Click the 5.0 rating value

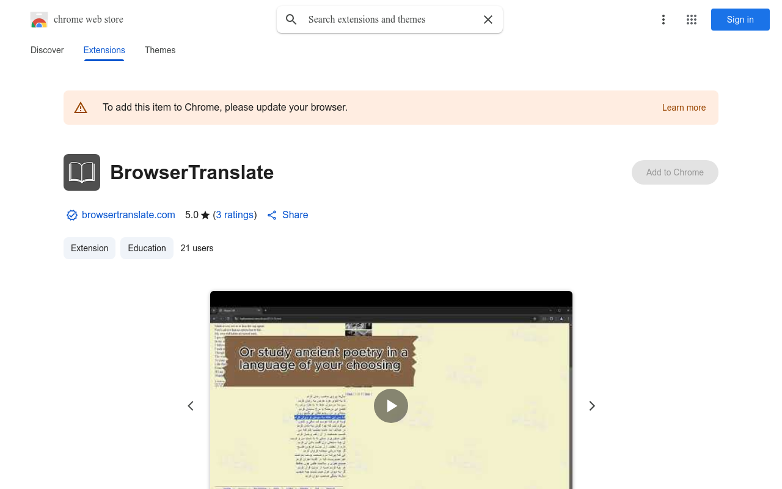[192, 215]
